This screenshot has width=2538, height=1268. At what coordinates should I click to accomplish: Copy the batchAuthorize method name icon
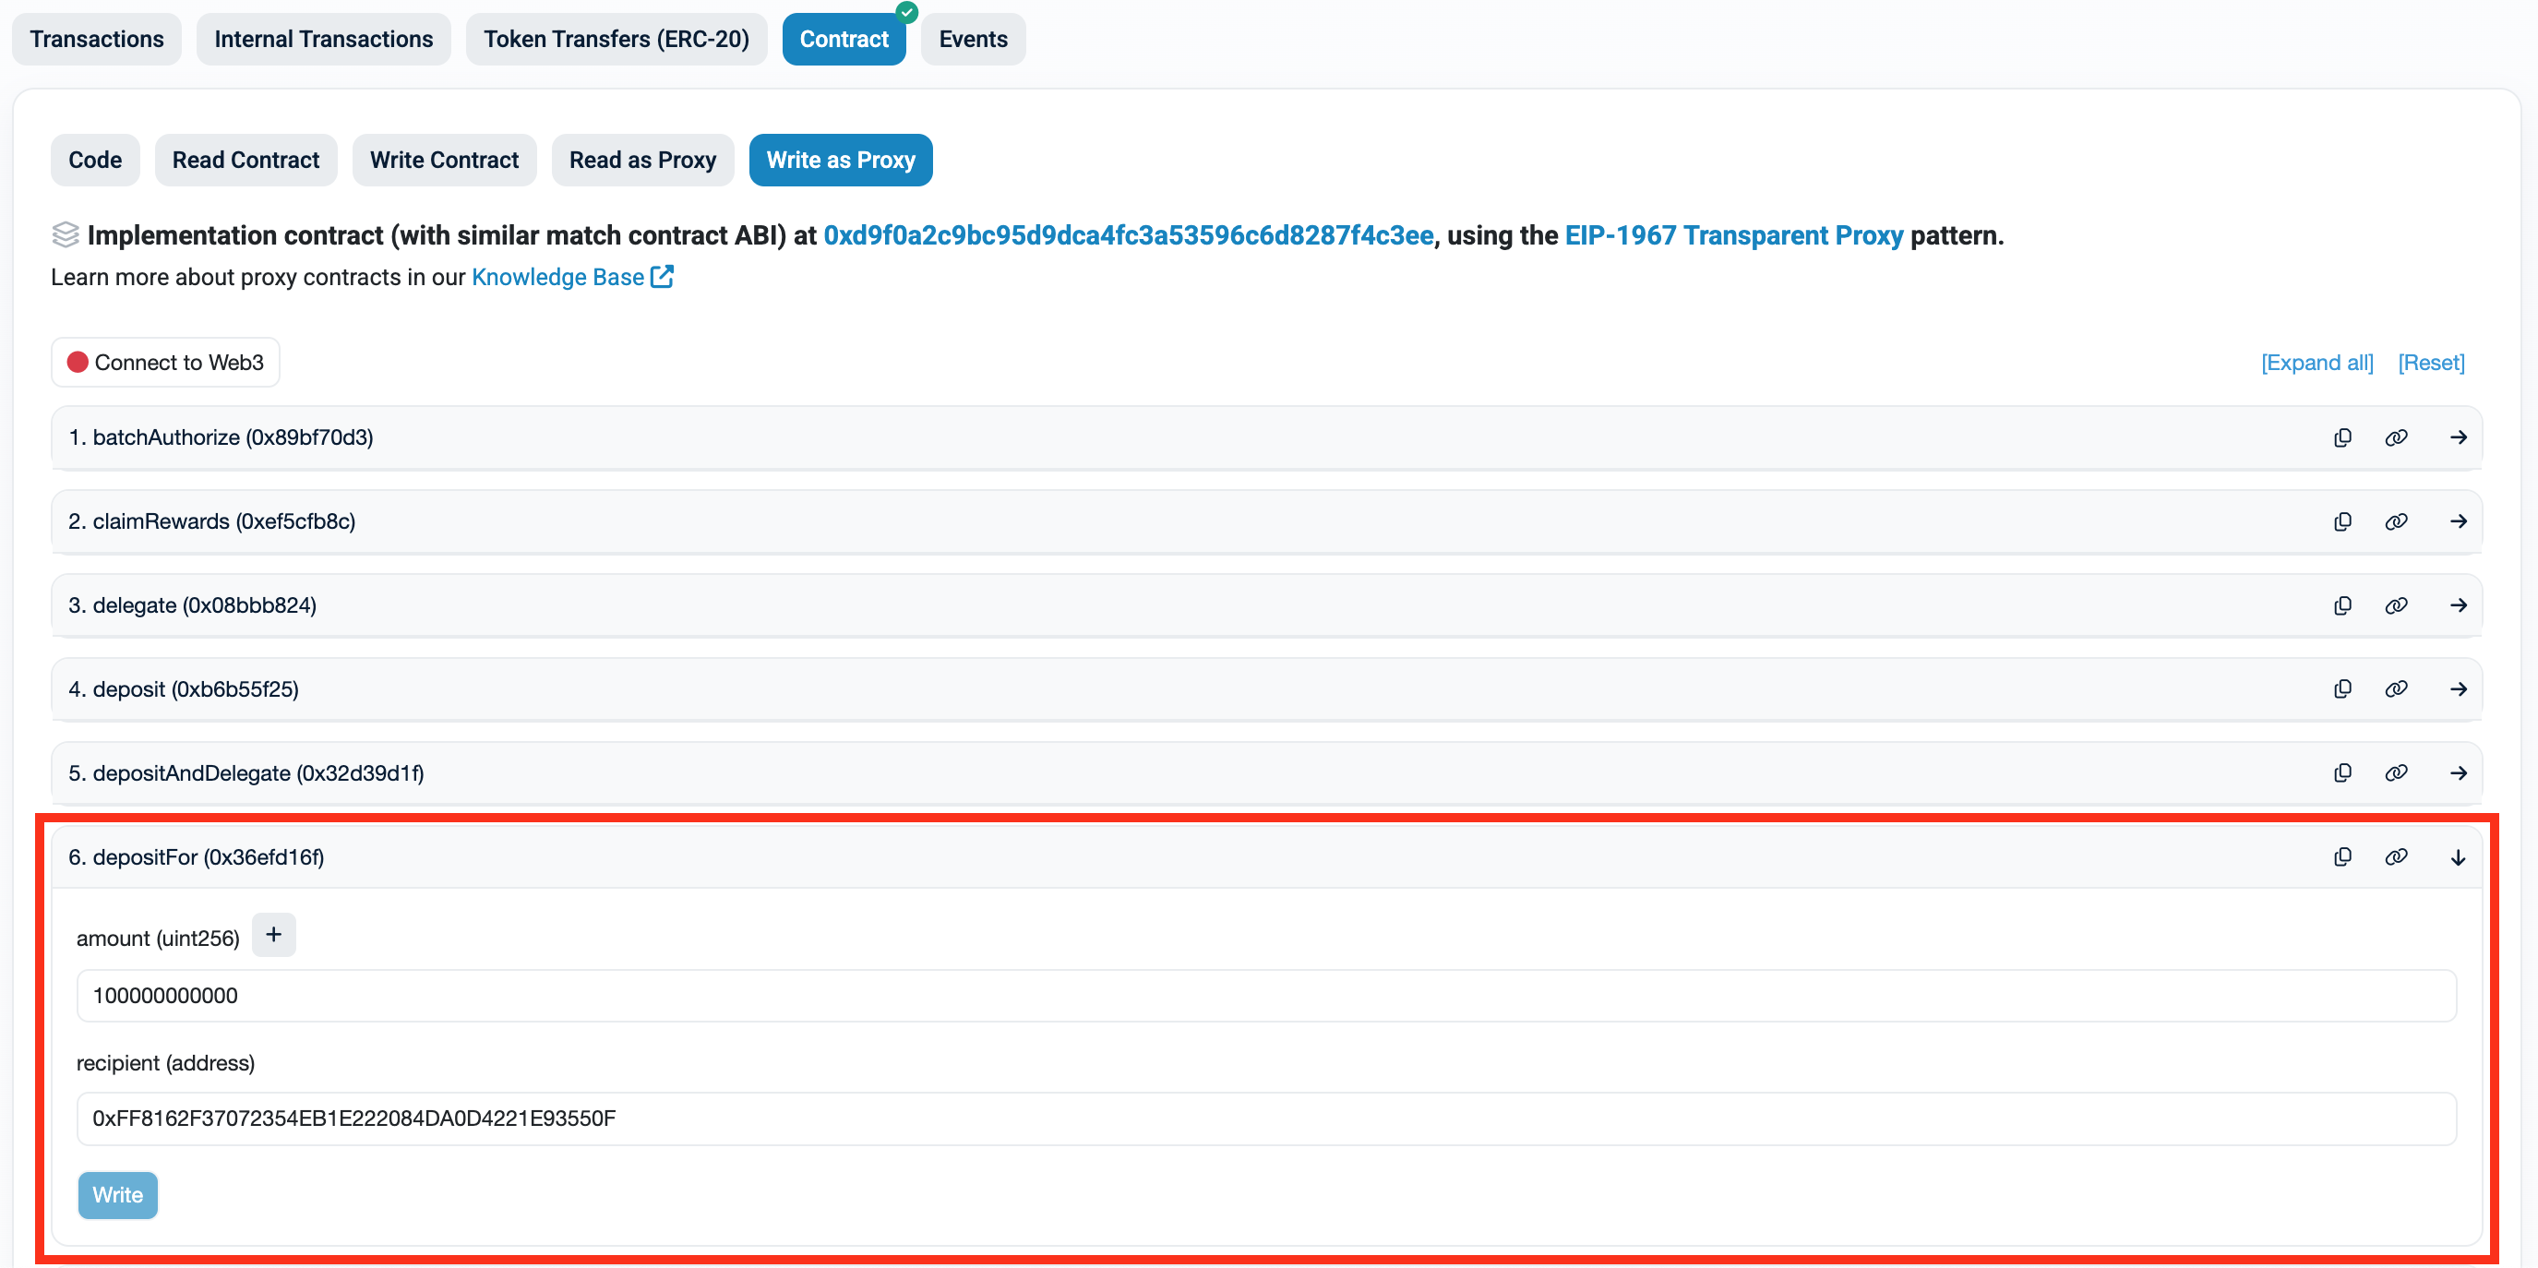click(2343, 437)
